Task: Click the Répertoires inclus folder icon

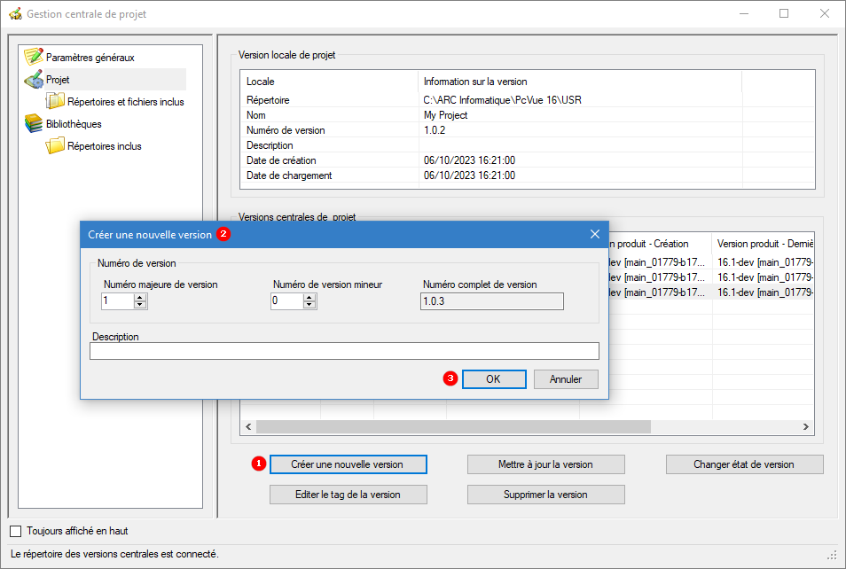Action: (x=55, y=145)
